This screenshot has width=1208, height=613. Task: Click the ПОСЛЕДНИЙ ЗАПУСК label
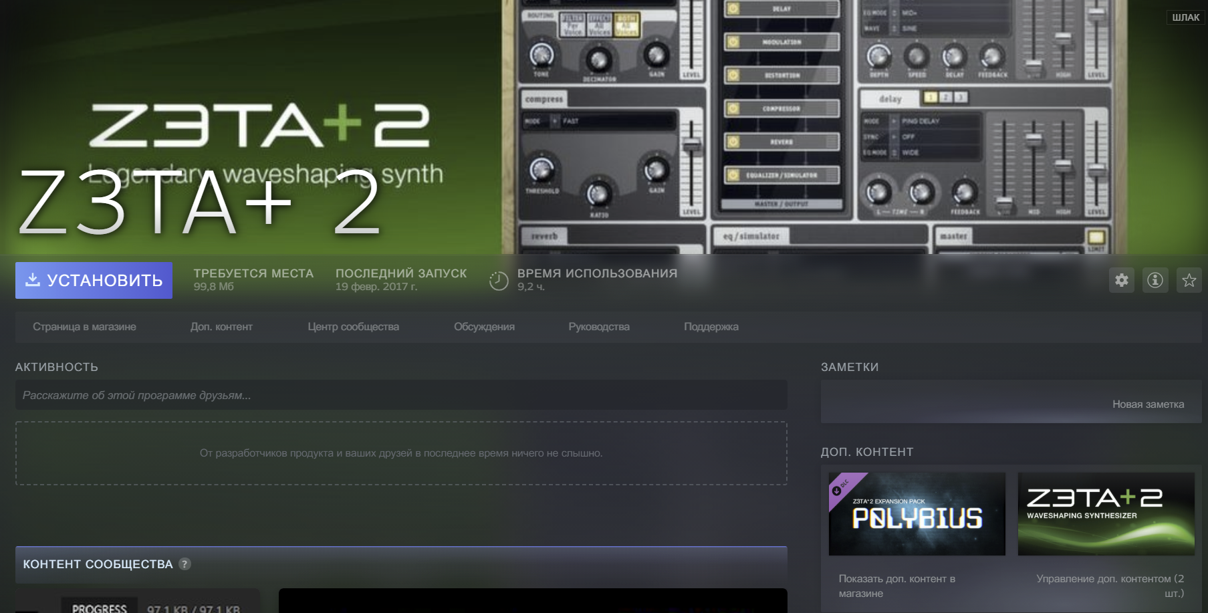(401, 273)
